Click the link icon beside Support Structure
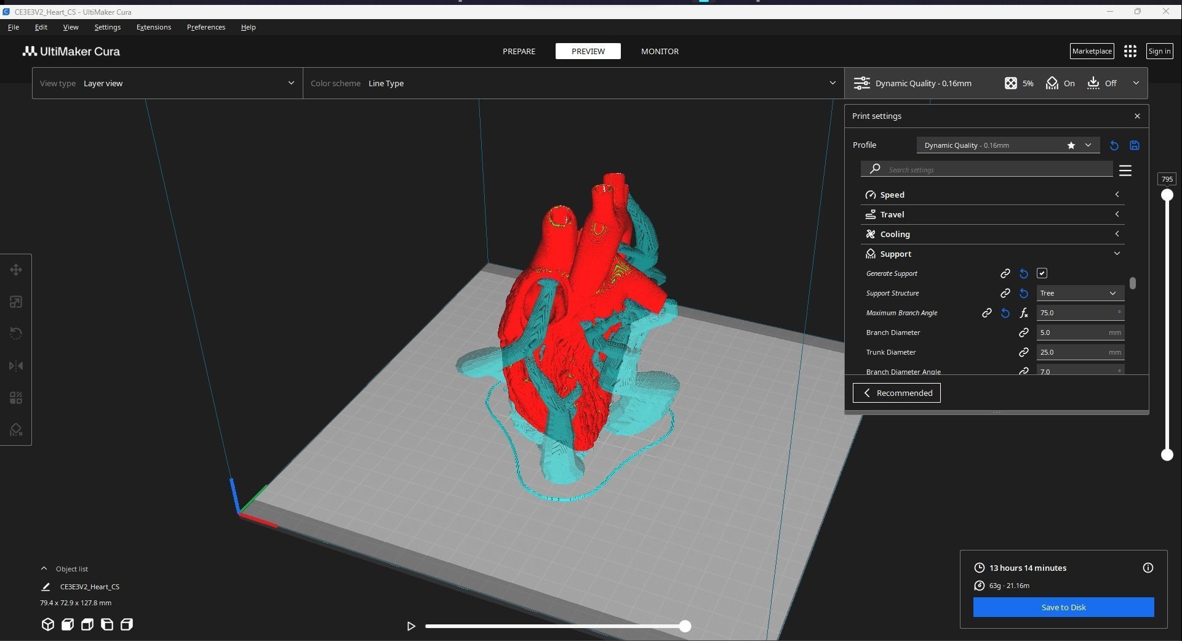Screen dimensions: 1182x641 point(1005,293)
